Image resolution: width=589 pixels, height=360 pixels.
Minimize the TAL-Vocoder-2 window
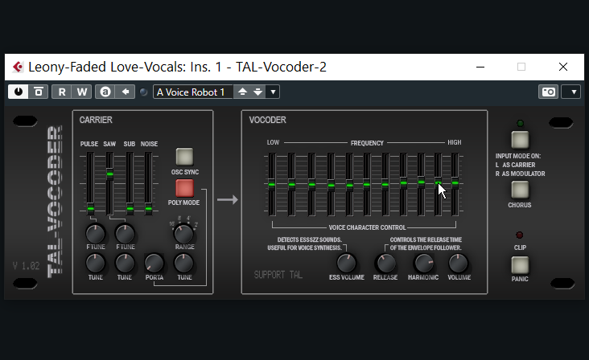pyautogui.click(x=480, y=67)
